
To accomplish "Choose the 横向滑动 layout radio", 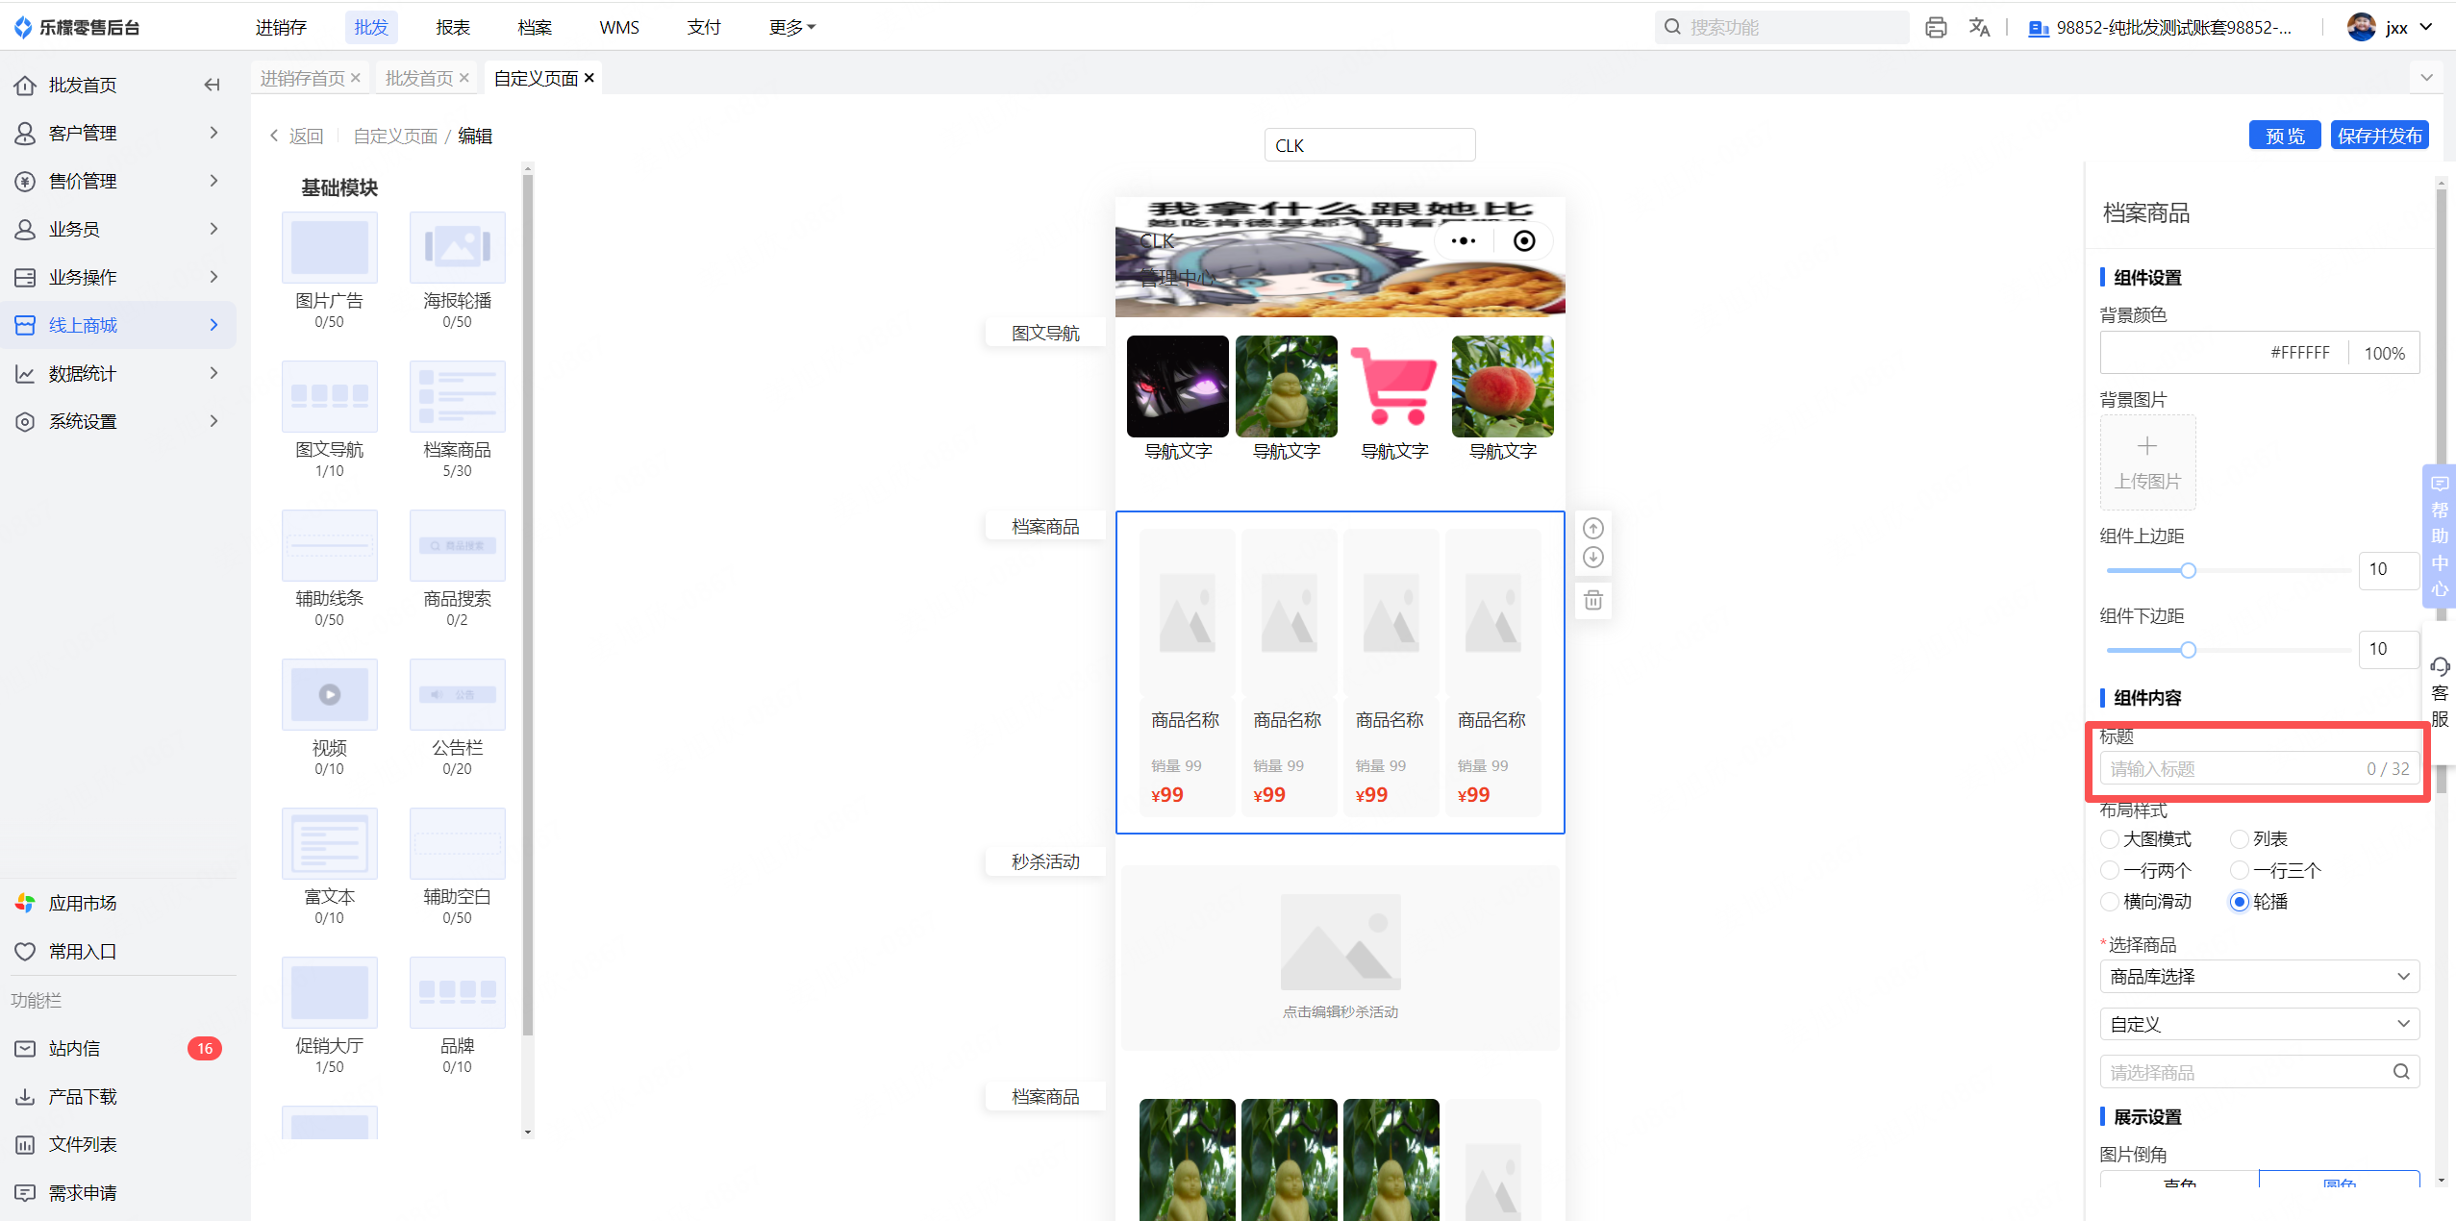I will tap(2110, 902).
